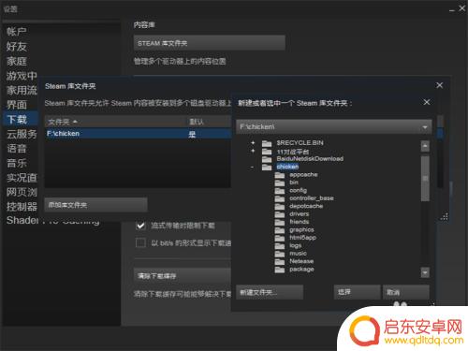This screenshot has height=351, width=468.
Task: Close the Steam 库文件夹 window
Action: (x=439, y=85)
